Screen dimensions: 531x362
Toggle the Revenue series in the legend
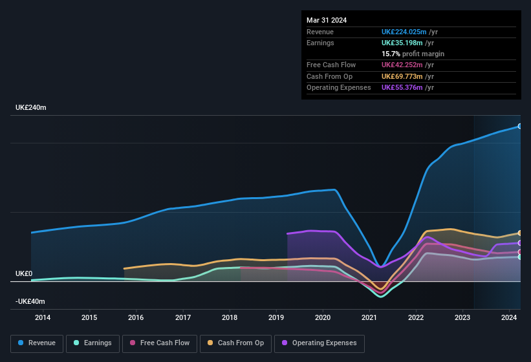[x=38, y=343]
